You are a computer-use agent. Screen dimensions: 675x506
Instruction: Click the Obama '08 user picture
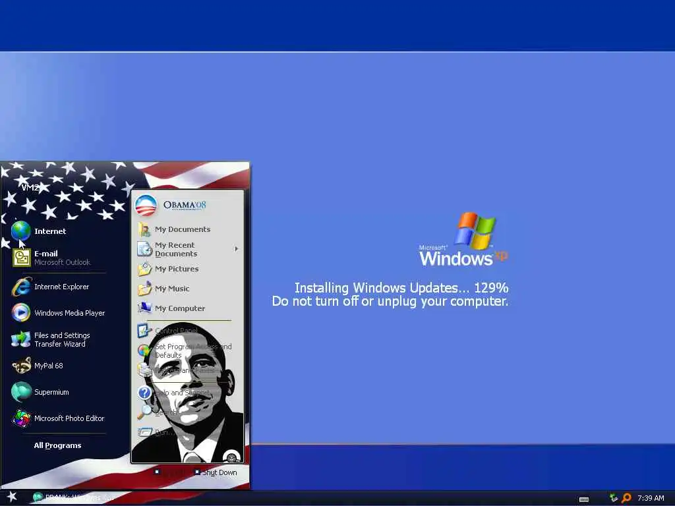click(146, 206)
